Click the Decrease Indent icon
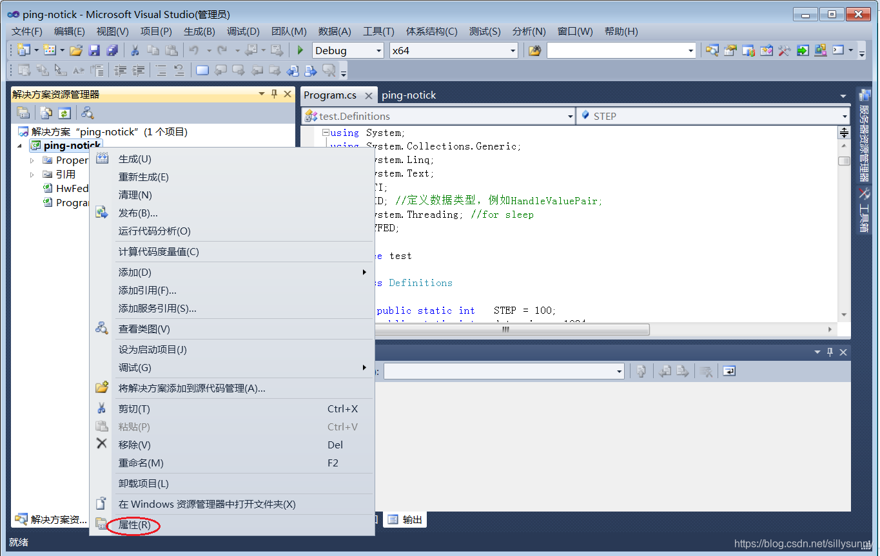 pyautogui.click(x=120, y=70)
